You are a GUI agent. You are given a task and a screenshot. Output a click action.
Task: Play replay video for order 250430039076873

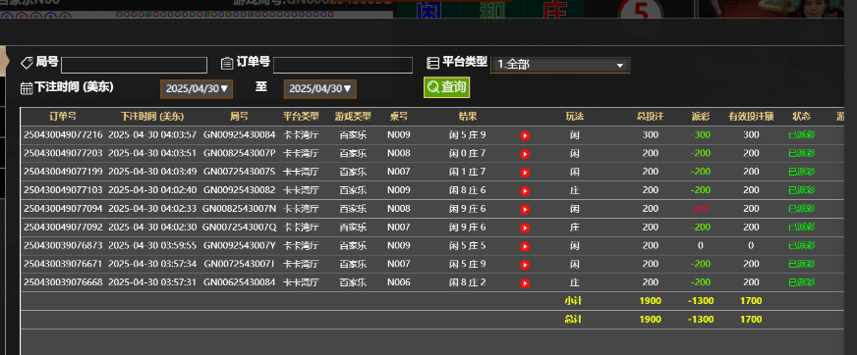point(525,246)
